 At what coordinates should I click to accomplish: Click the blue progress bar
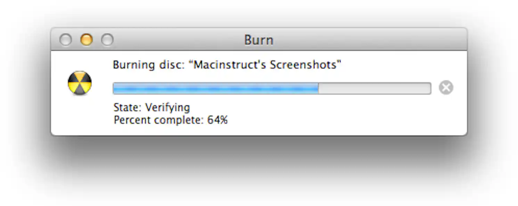215,88
